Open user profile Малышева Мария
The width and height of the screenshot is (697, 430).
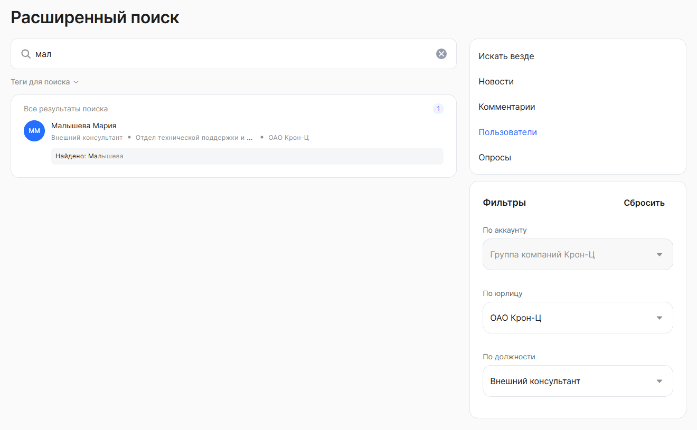[x=83, y=126]
